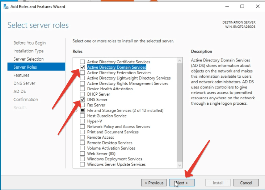Maximize the wizard window
Image resolution: width=265 pixels, height=190 pixels.
[242, 7]
